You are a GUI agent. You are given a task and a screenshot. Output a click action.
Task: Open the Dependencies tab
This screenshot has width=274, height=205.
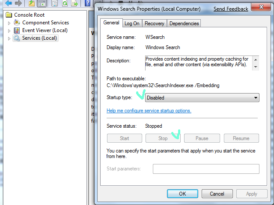click(x=184, y=23)
